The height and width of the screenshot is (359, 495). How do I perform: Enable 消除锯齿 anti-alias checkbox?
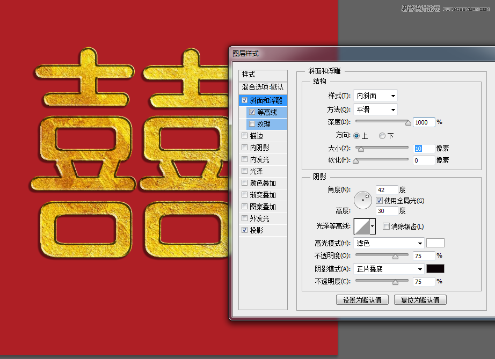click(x=386, y=226)
